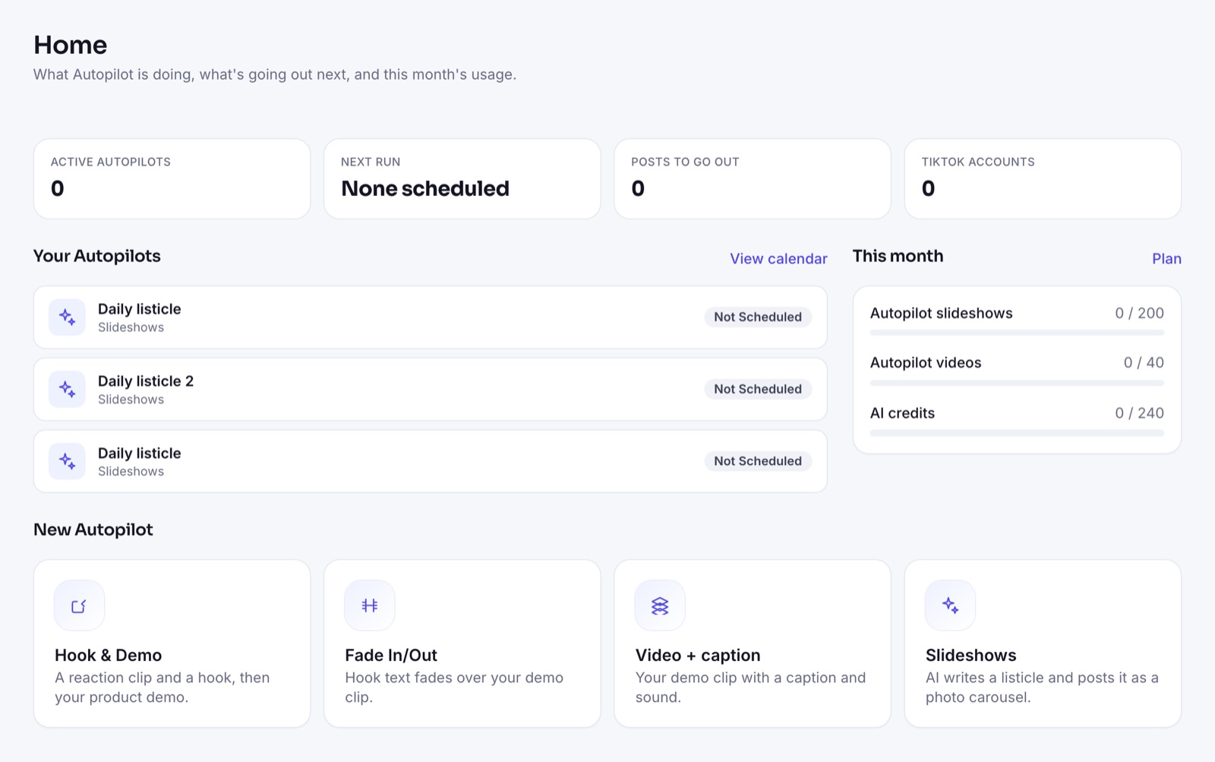This screenshot has width=1215, height=762.
Task: Start a Hook & Demo autopilot
Action: (172, 643)
